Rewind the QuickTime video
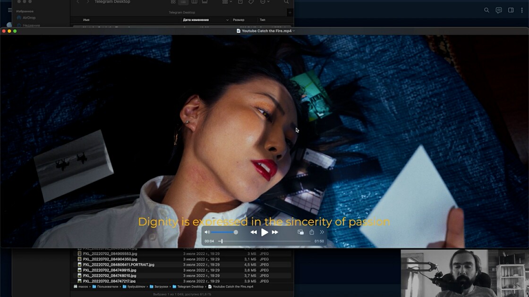The image size is (529, 297). (x=253, y=232)
